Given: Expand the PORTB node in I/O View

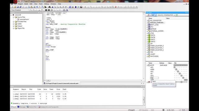Looking at the screenshot, I should click(147, 38).
